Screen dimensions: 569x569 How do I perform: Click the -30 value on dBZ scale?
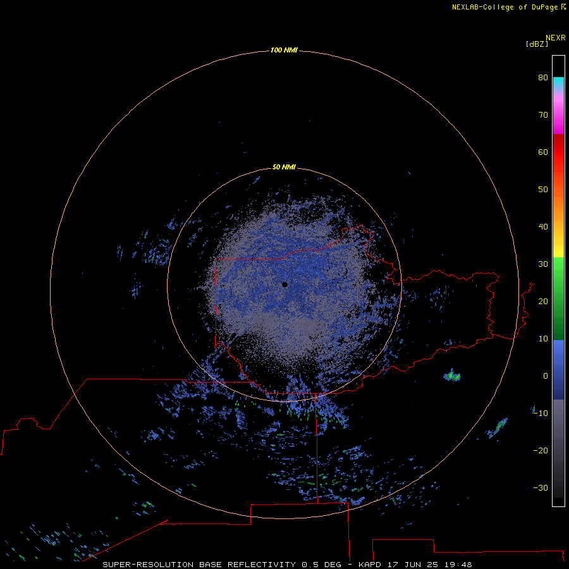coord(541,488)
